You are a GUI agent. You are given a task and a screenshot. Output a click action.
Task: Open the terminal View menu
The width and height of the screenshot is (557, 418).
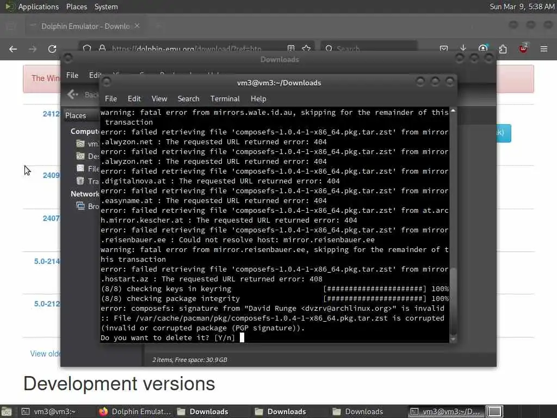coord(159,99)
